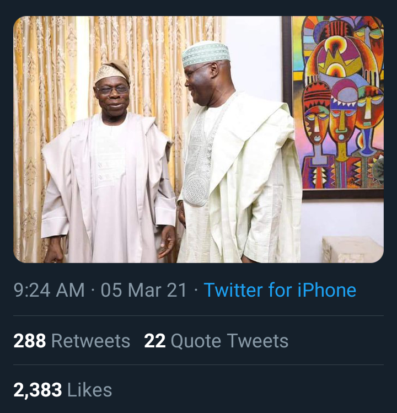
Task: Open the tweet photo of two men
Action: pos(198,140)
